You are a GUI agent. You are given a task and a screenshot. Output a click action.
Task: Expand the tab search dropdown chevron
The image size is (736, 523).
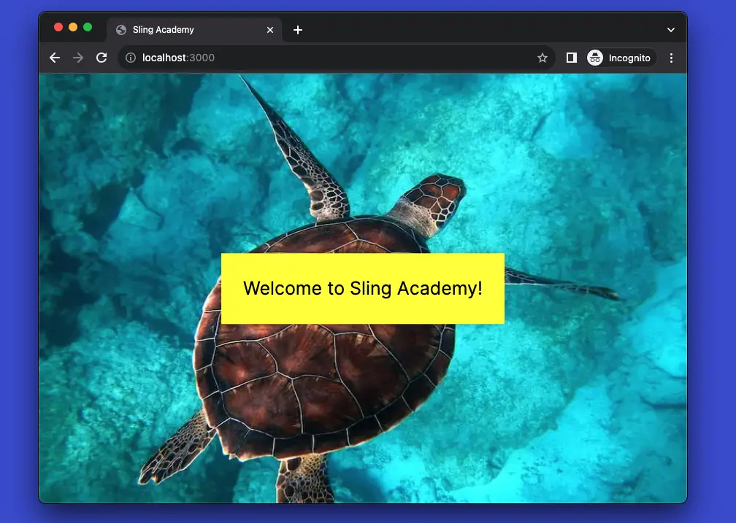671,30
